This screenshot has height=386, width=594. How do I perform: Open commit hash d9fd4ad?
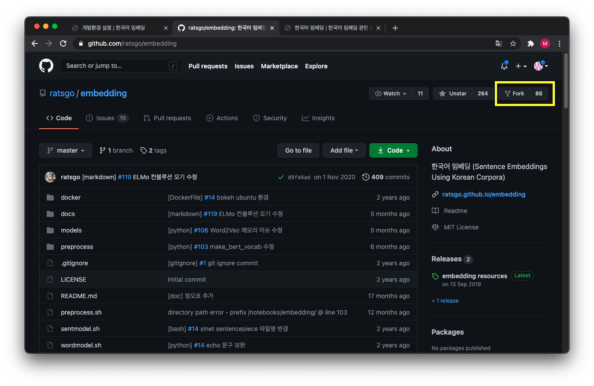tap(299, 177)
